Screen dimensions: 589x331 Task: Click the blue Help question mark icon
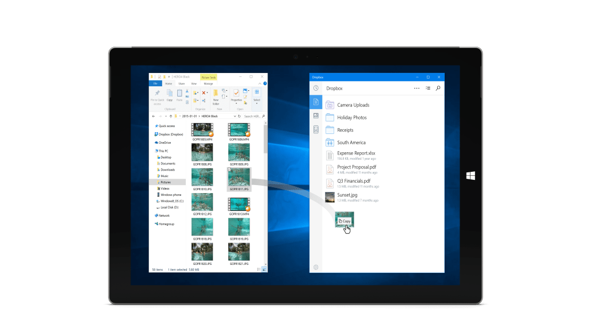pos(265,83)
